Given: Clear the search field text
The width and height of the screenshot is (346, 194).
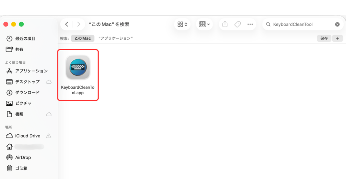Looking at the screenshot, I should [x=337, y=24].
